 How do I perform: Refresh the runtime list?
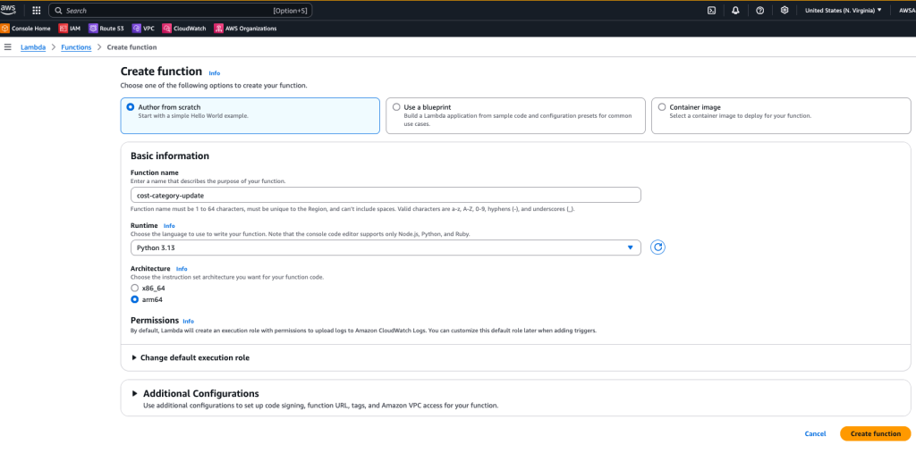657,247
